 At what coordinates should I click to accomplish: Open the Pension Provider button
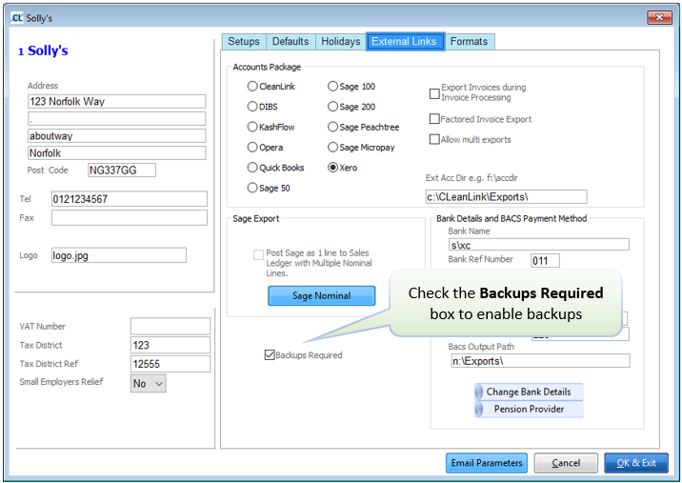[529, 409]
